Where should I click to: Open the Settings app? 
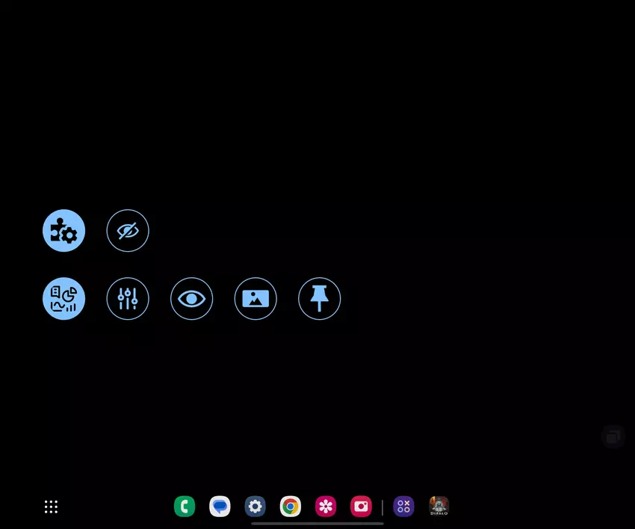pyautogui.click(x=255, y=507)
